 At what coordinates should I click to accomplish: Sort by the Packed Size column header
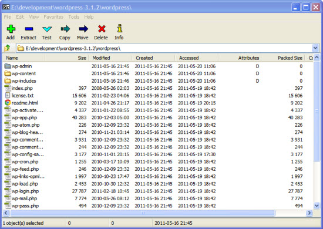point(283,58)
